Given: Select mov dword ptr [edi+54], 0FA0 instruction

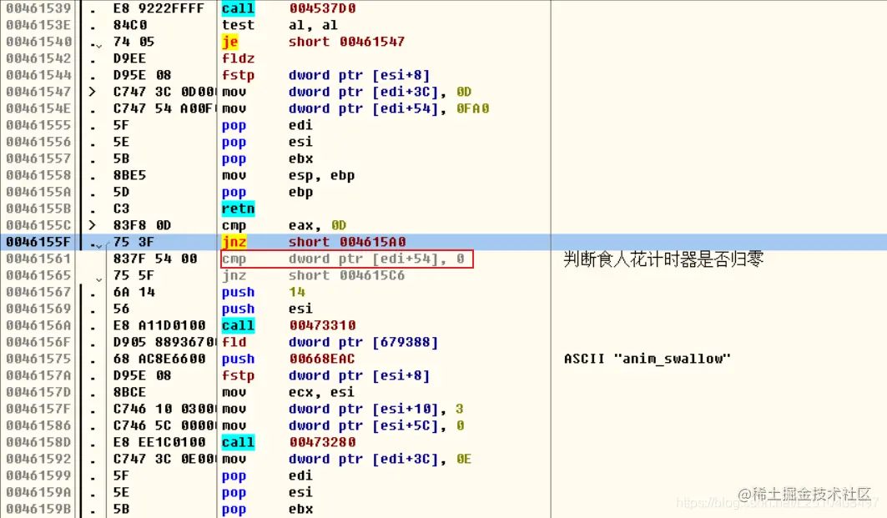Looking at the screenshot, I should pyautogui.click(x=355, y=108).
